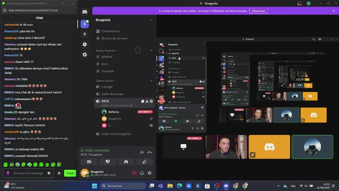Select Airforce user in KICK channel
This screenshot has width=339, height=191.
click(x=114, y=112)
